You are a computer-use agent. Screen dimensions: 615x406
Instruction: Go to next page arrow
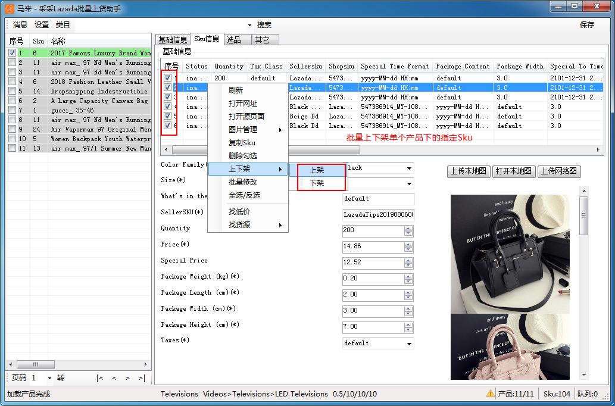[127, 378]
